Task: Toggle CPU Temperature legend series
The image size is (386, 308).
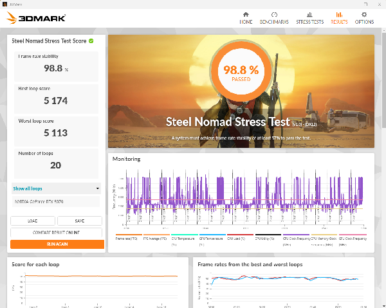Action: (183, 240)
